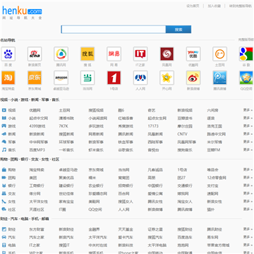
Task: Open the Google 谷歌 colored icon
Action: pos(246,54)
